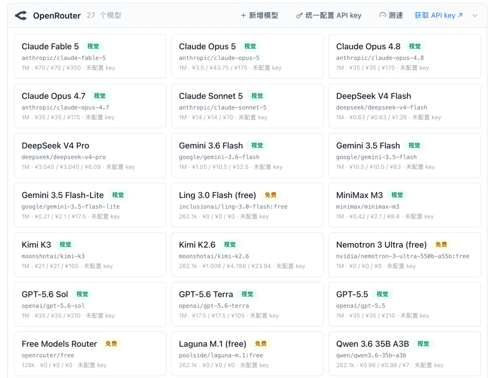Select the Claude Opus 4.7 model title
The image size is (497, 378).
[x=53, y=96]
